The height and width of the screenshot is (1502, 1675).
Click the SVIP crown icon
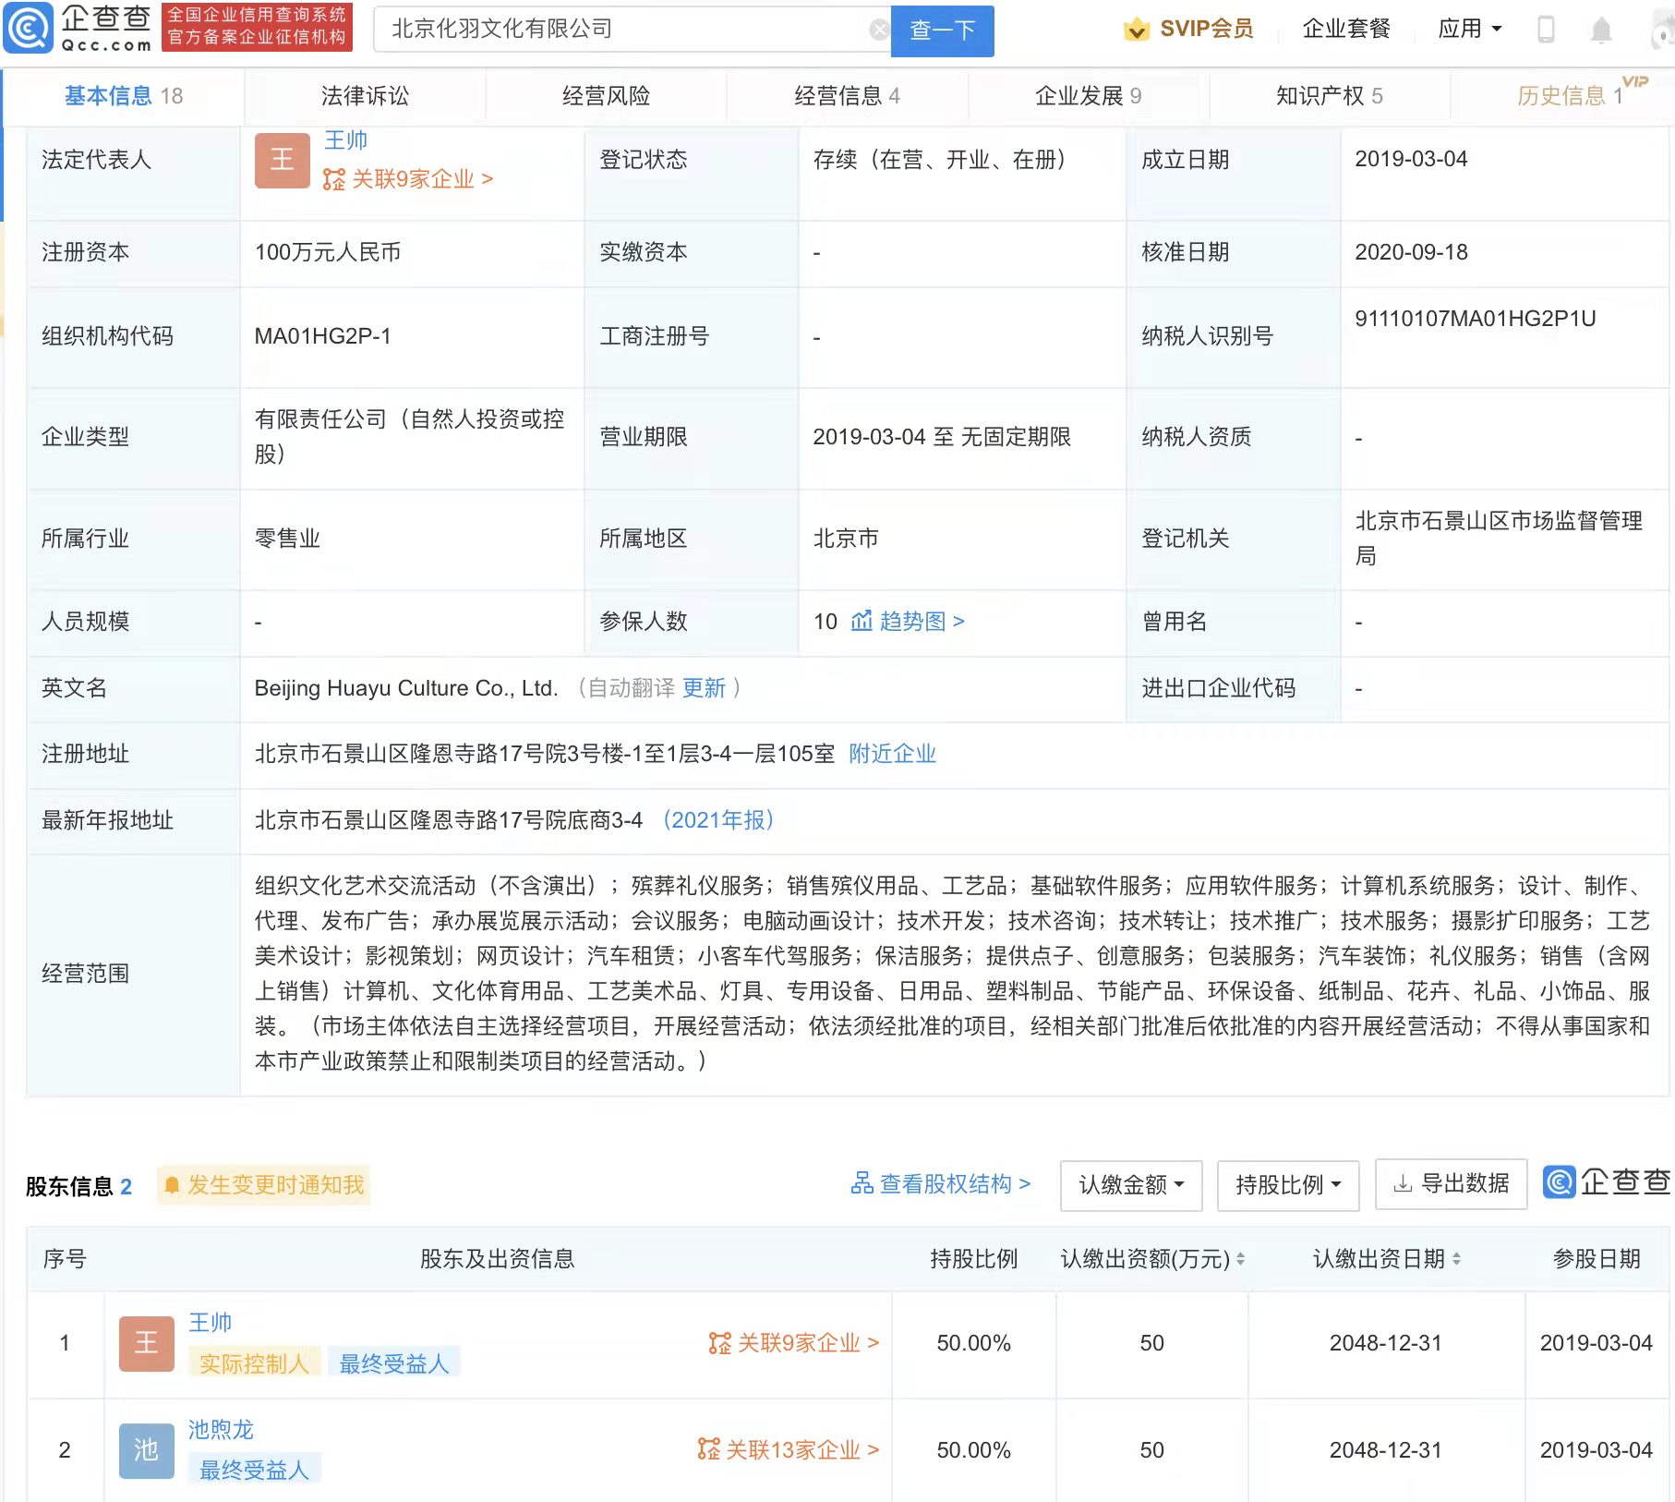1137,30
